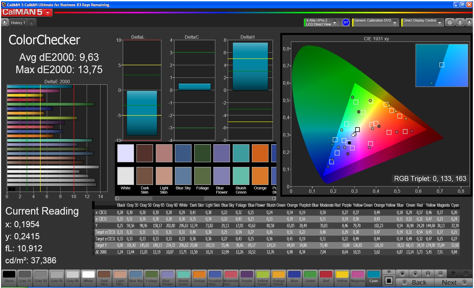
Task: Select the Blue patch in bottom strip
Action: (x=294, y=278)
